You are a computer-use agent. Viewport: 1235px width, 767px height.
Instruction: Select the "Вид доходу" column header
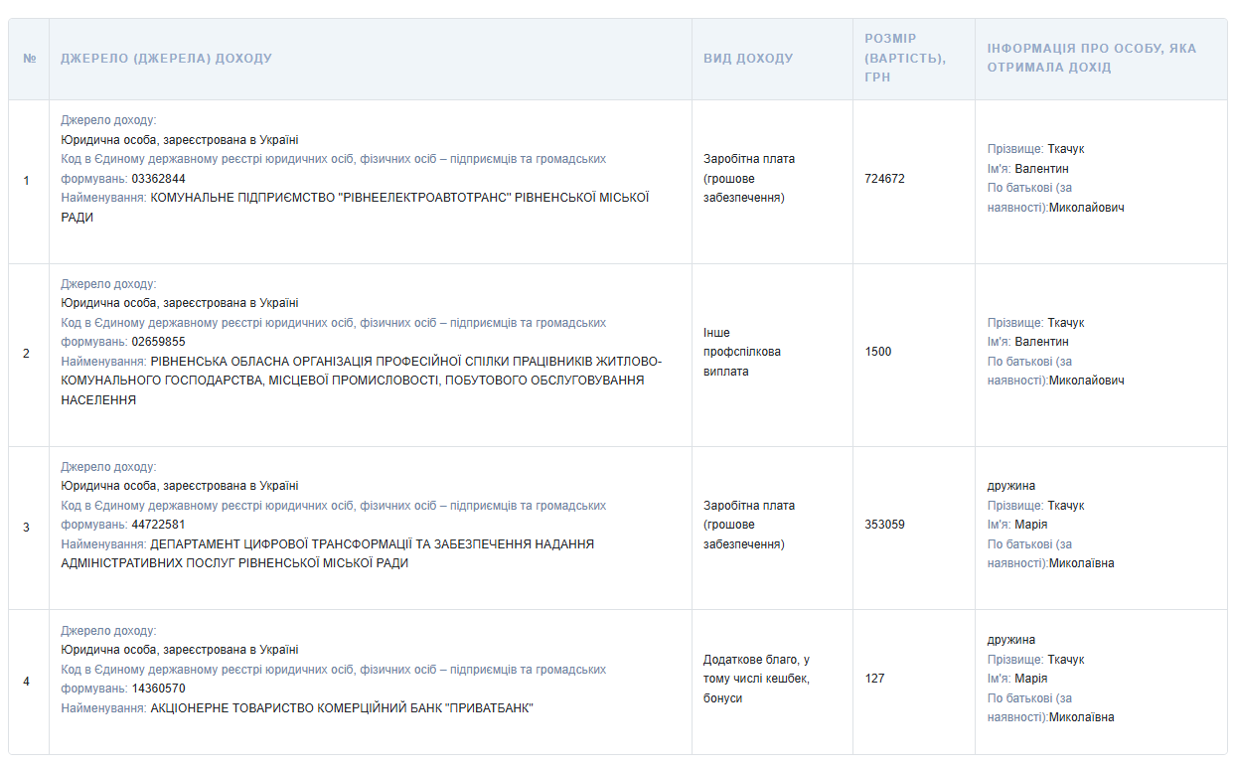click(748, 59)
